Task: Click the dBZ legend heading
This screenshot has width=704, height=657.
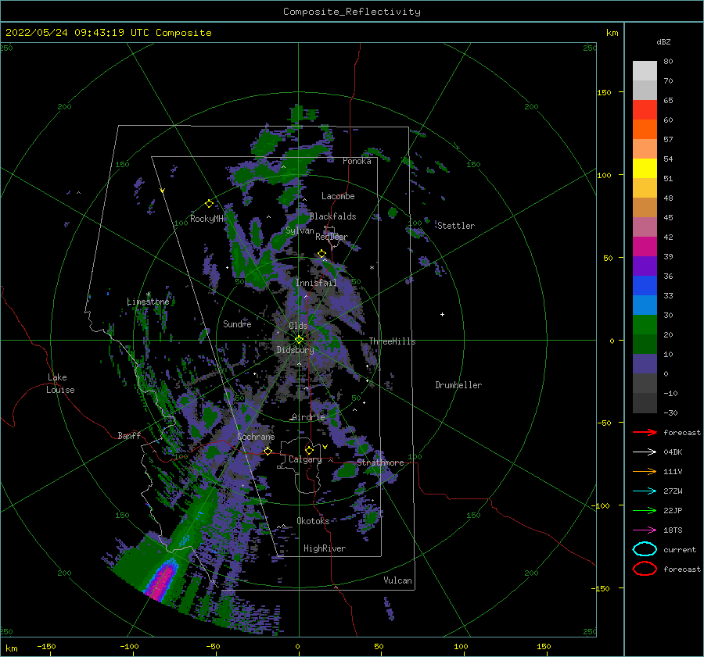Action: tap(663, 41)
